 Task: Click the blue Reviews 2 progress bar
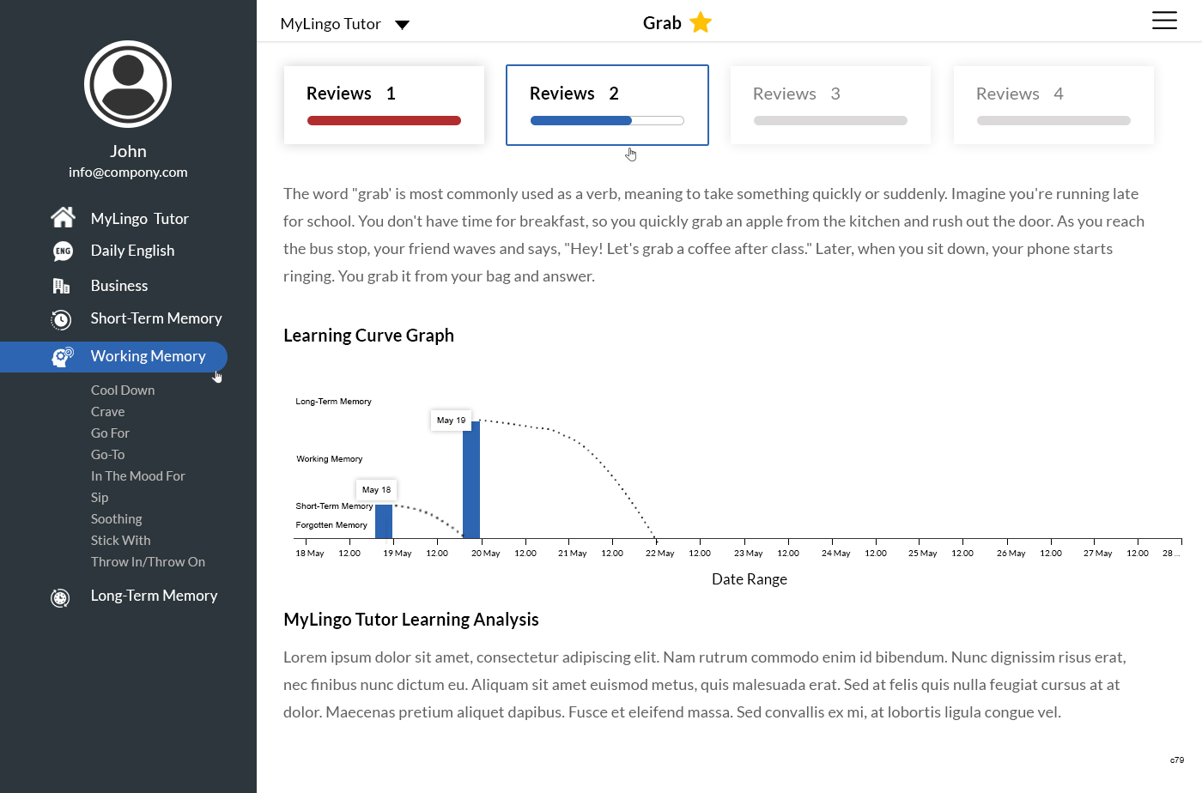coord(607,121)
